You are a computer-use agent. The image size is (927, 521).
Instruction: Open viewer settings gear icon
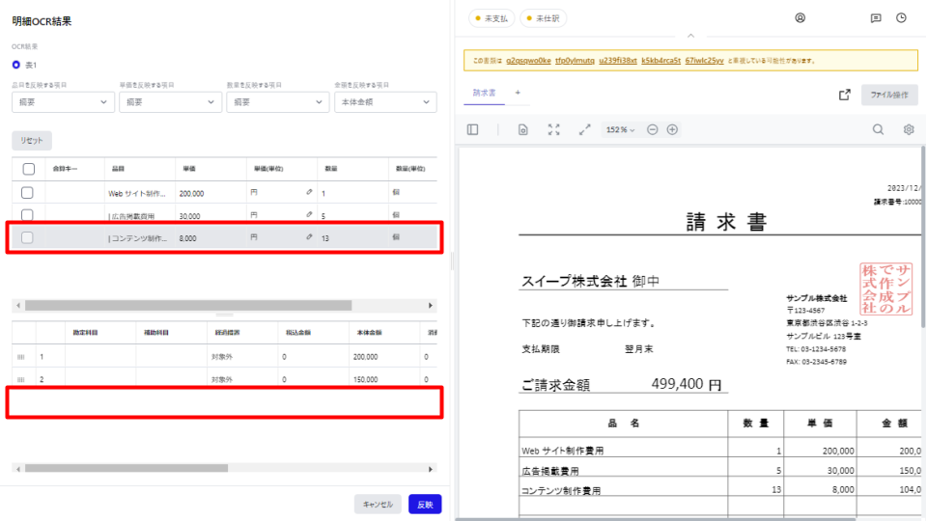tap(909, 129)
